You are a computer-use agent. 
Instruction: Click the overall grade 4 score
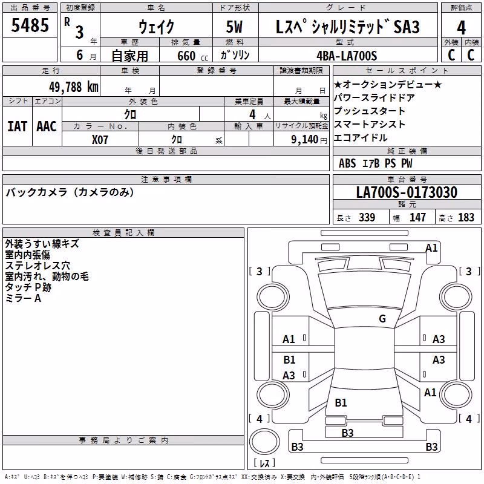(x=461, y=27)
